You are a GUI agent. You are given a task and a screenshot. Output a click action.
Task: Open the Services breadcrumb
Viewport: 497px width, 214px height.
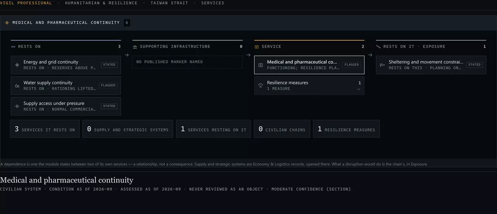[x=212, y=3]
